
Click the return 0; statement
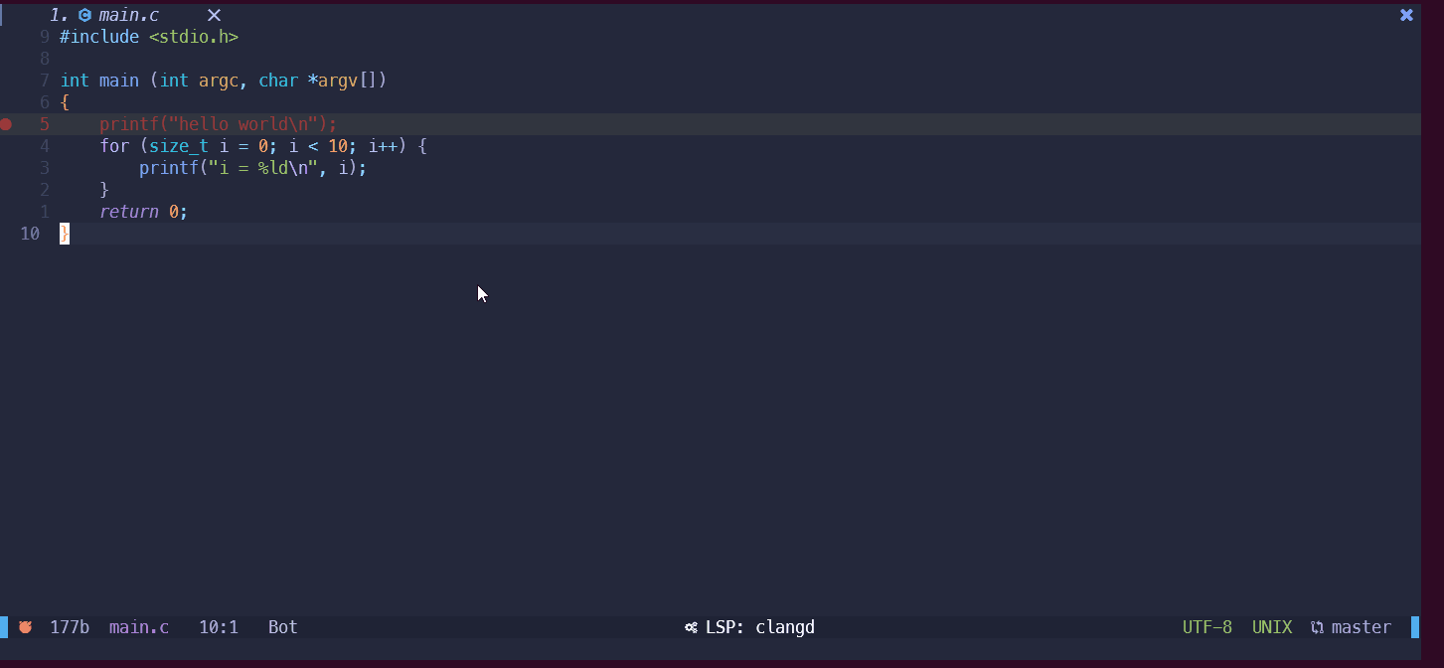click(x=143, y=212)
